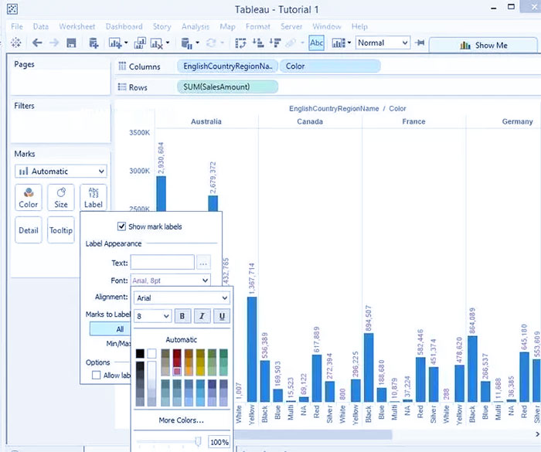Screen dimensions: 541x452
Task: Click the run update refresh icon
Action: pos(211,43)
